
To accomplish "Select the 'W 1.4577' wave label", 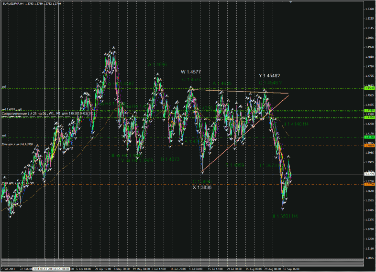I will coord(190,72).
